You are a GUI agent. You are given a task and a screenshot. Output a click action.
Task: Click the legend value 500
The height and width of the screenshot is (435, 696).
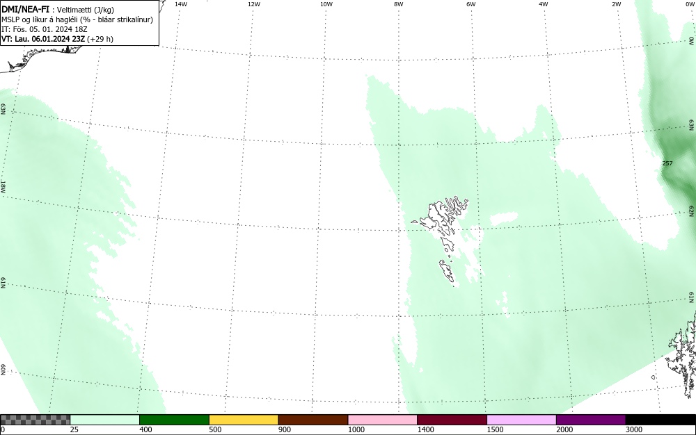215,429
